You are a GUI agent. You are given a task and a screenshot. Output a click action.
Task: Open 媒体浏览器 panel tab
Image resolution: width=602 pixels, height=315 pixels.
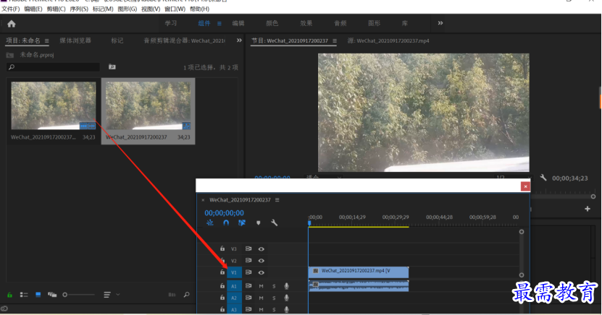click(x=75, y=40)
